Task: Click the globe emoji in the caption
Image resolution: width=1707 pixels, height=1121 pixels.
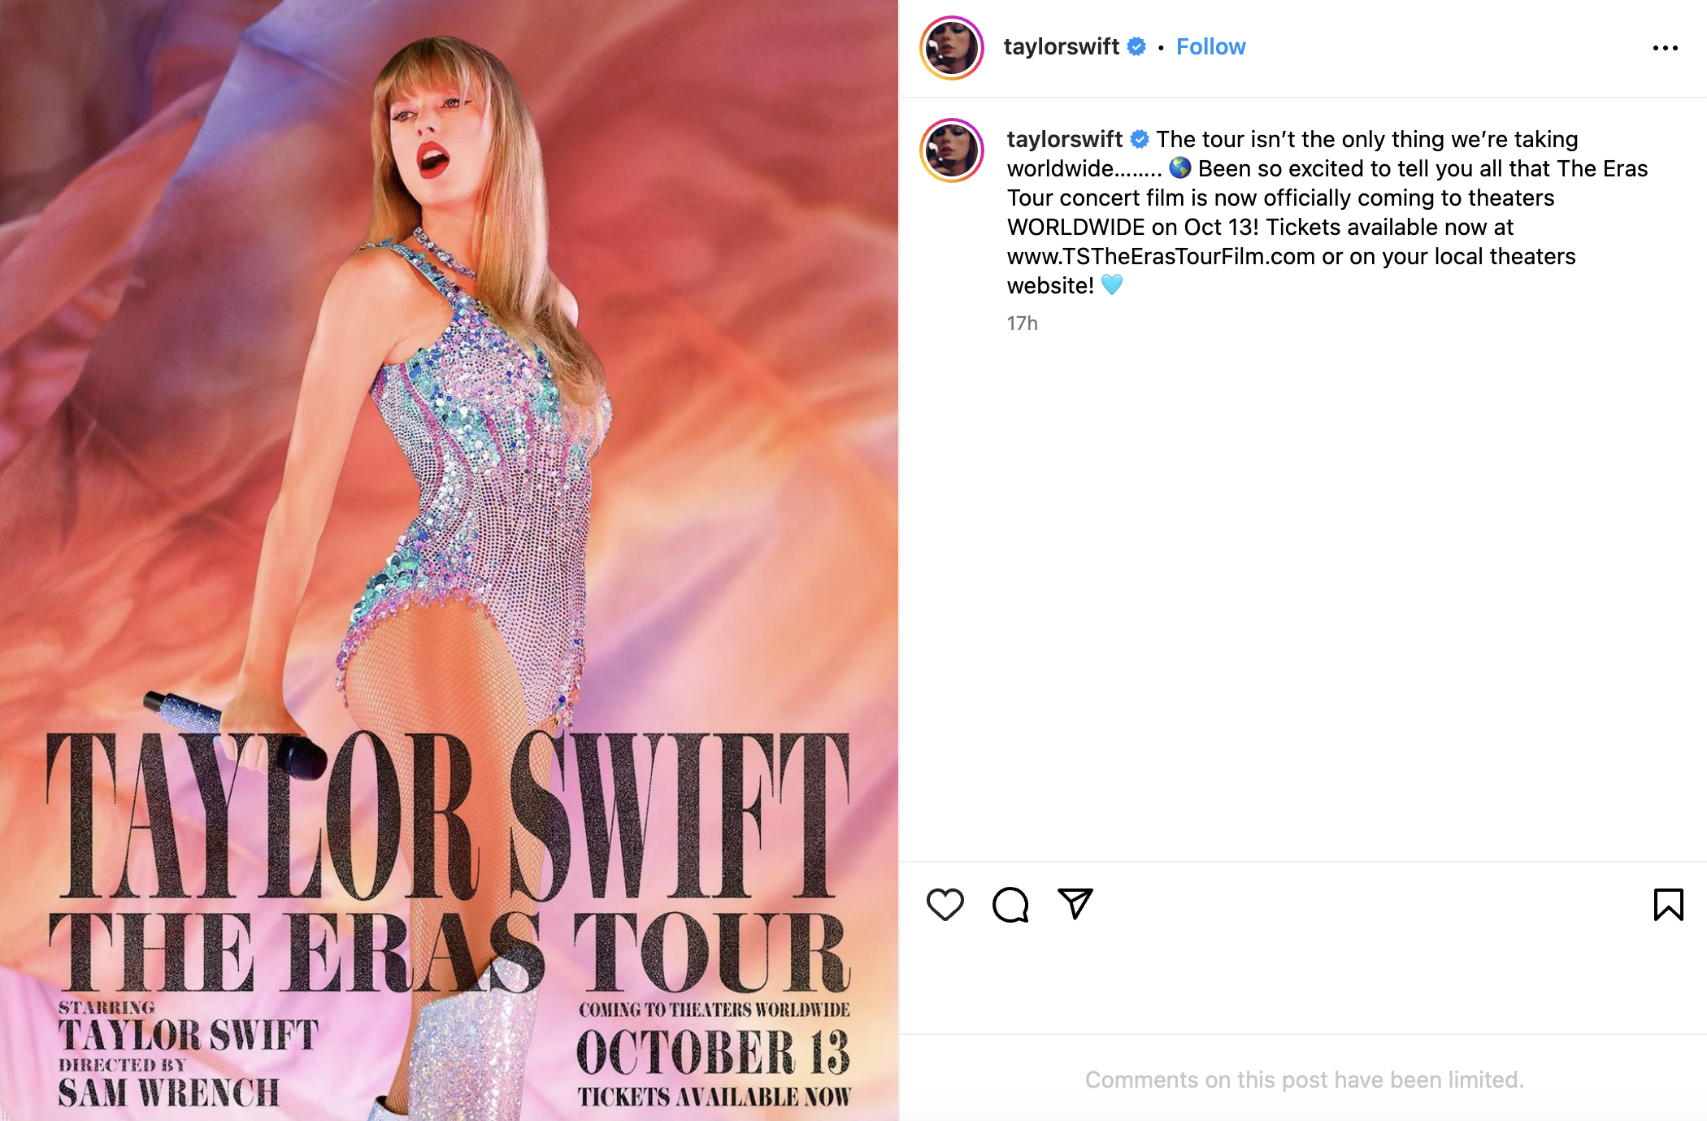Action: click(x=1179, y=168)
